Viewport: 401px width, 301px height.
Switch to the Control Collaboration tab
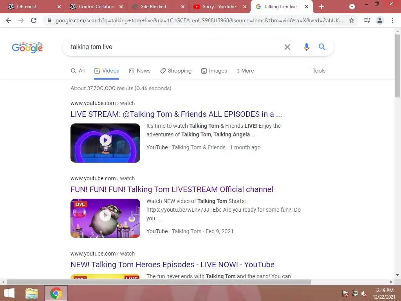(97, 7)
